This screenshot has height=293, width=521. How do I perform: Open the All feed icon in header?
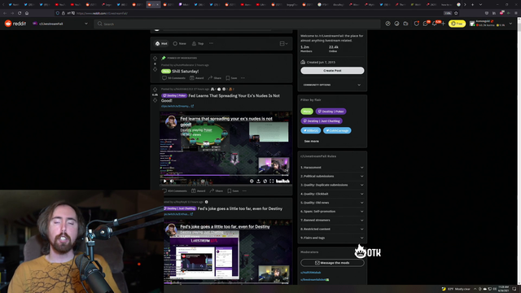[396, 24]
